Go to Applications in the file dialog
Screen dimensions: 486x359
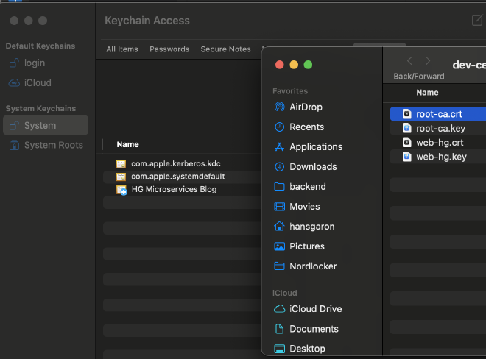[316, 147]
